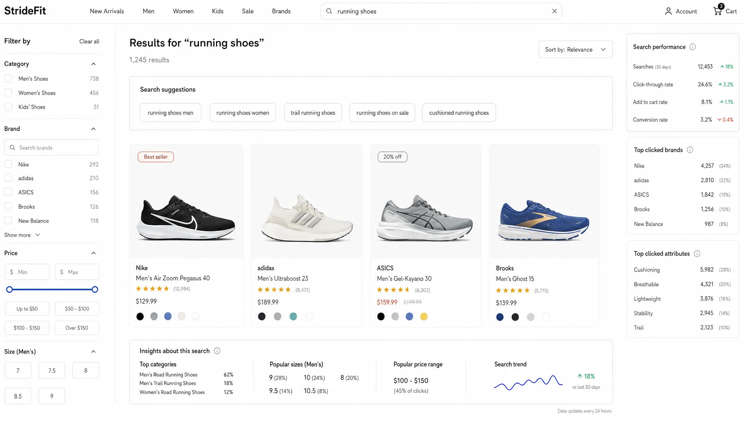Viewport: 743px width, 421px height.
Task: Click the left price slider handle
Action: click(10, 289)
